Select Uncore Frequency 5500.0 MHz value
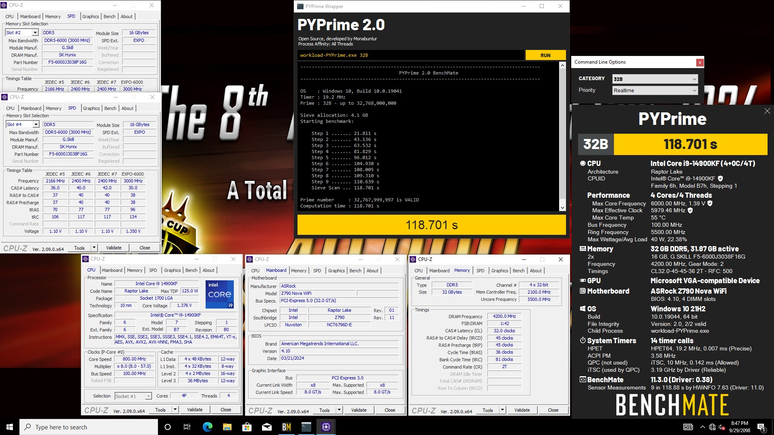Screen dimensions: 774x435 (x=539, y=299)
